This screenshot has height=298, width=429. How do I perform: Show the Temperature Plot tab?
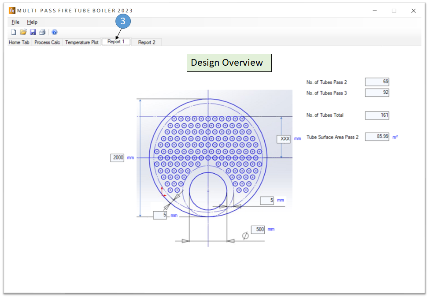[x=82, y=42]
